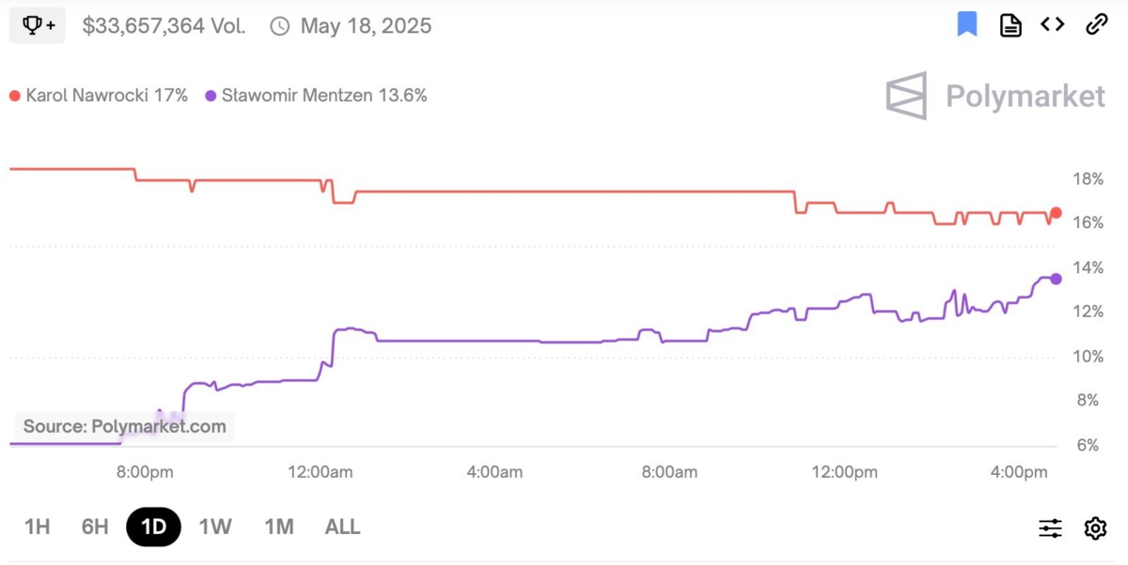Change the chart to 1M range

pyautogui.click(x=278, y=527)
